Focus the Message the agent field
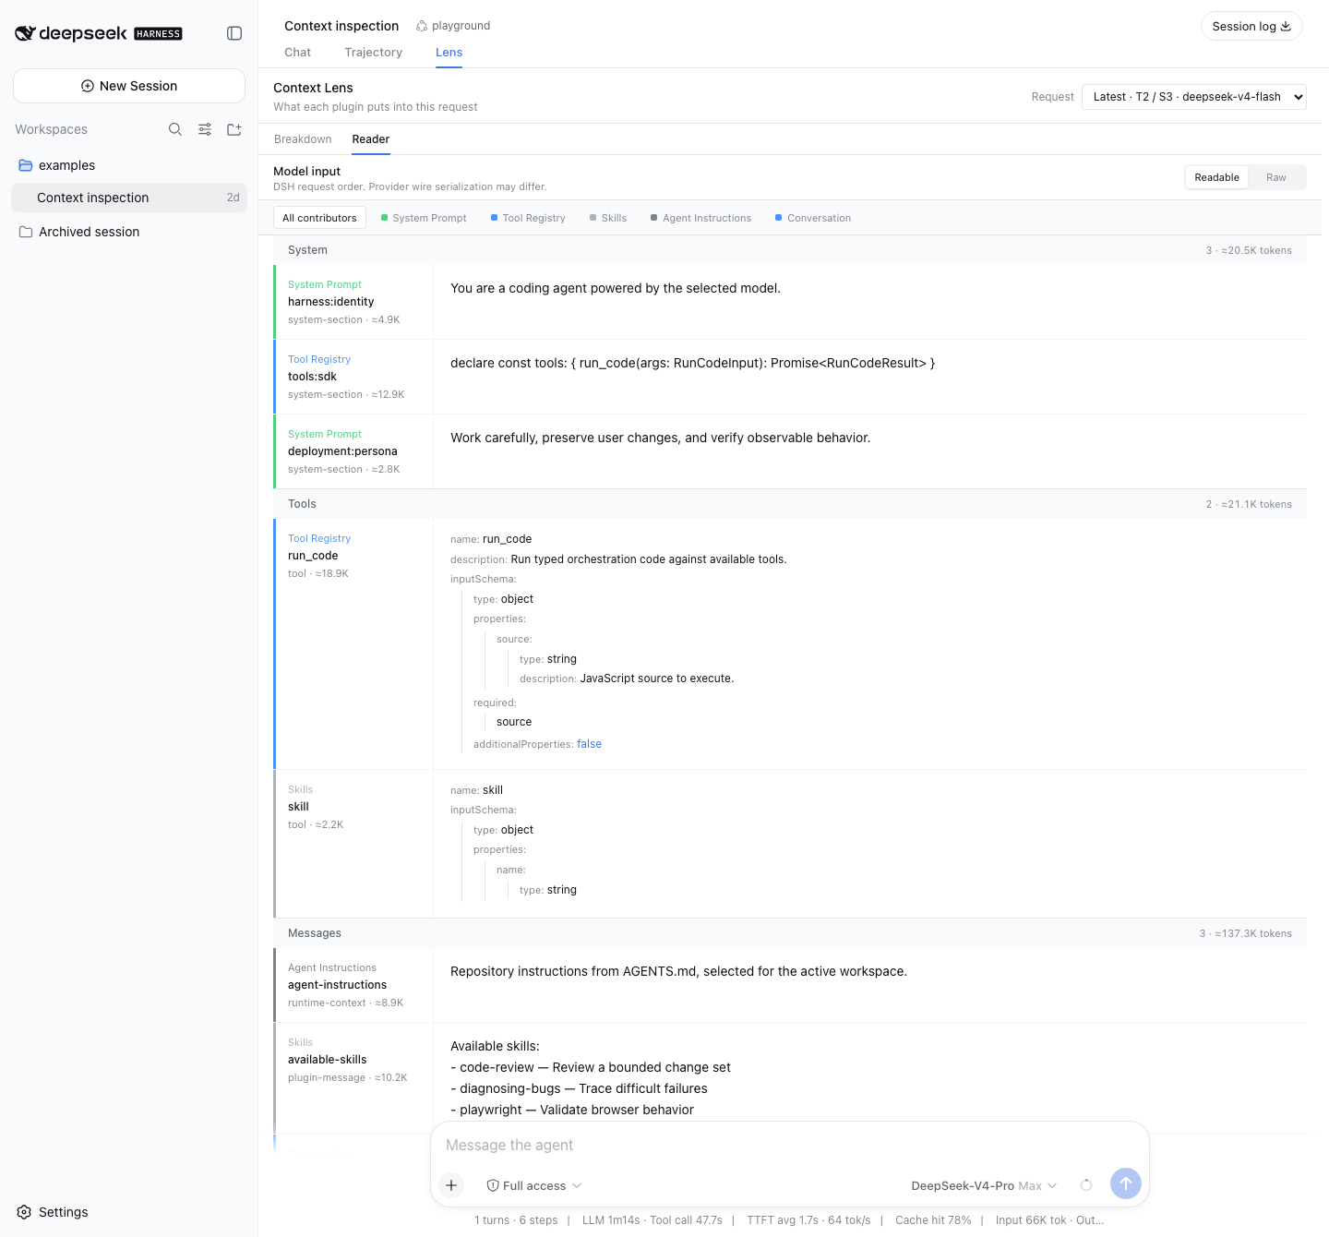1329x1237 pixels. (790, 1145)
